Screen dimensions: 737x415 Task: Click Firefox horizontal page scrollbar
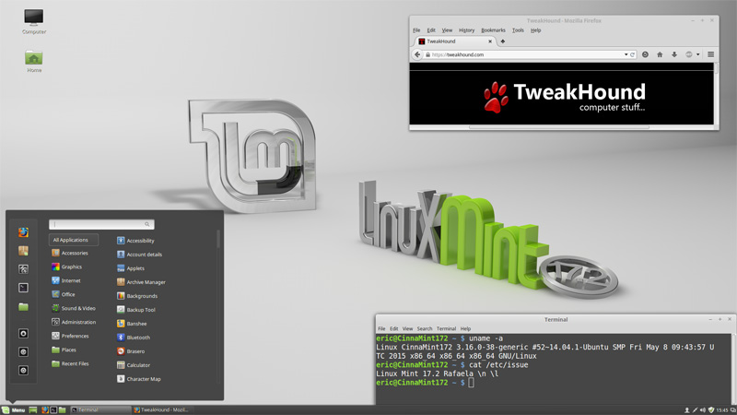point(559,127)
